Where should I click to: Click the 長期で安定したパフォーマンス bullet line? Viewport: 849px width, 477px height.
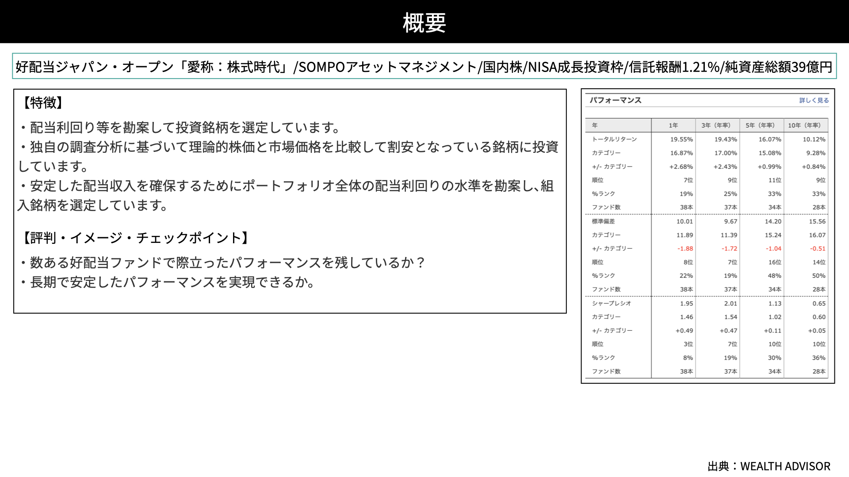click(x=167, y=282)
